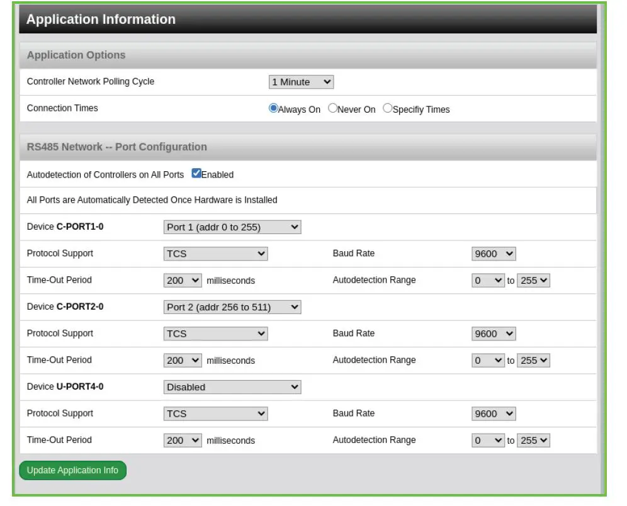
Task: Change Time-Out Period for C-PORT1-0
Action: coord(183,280)
